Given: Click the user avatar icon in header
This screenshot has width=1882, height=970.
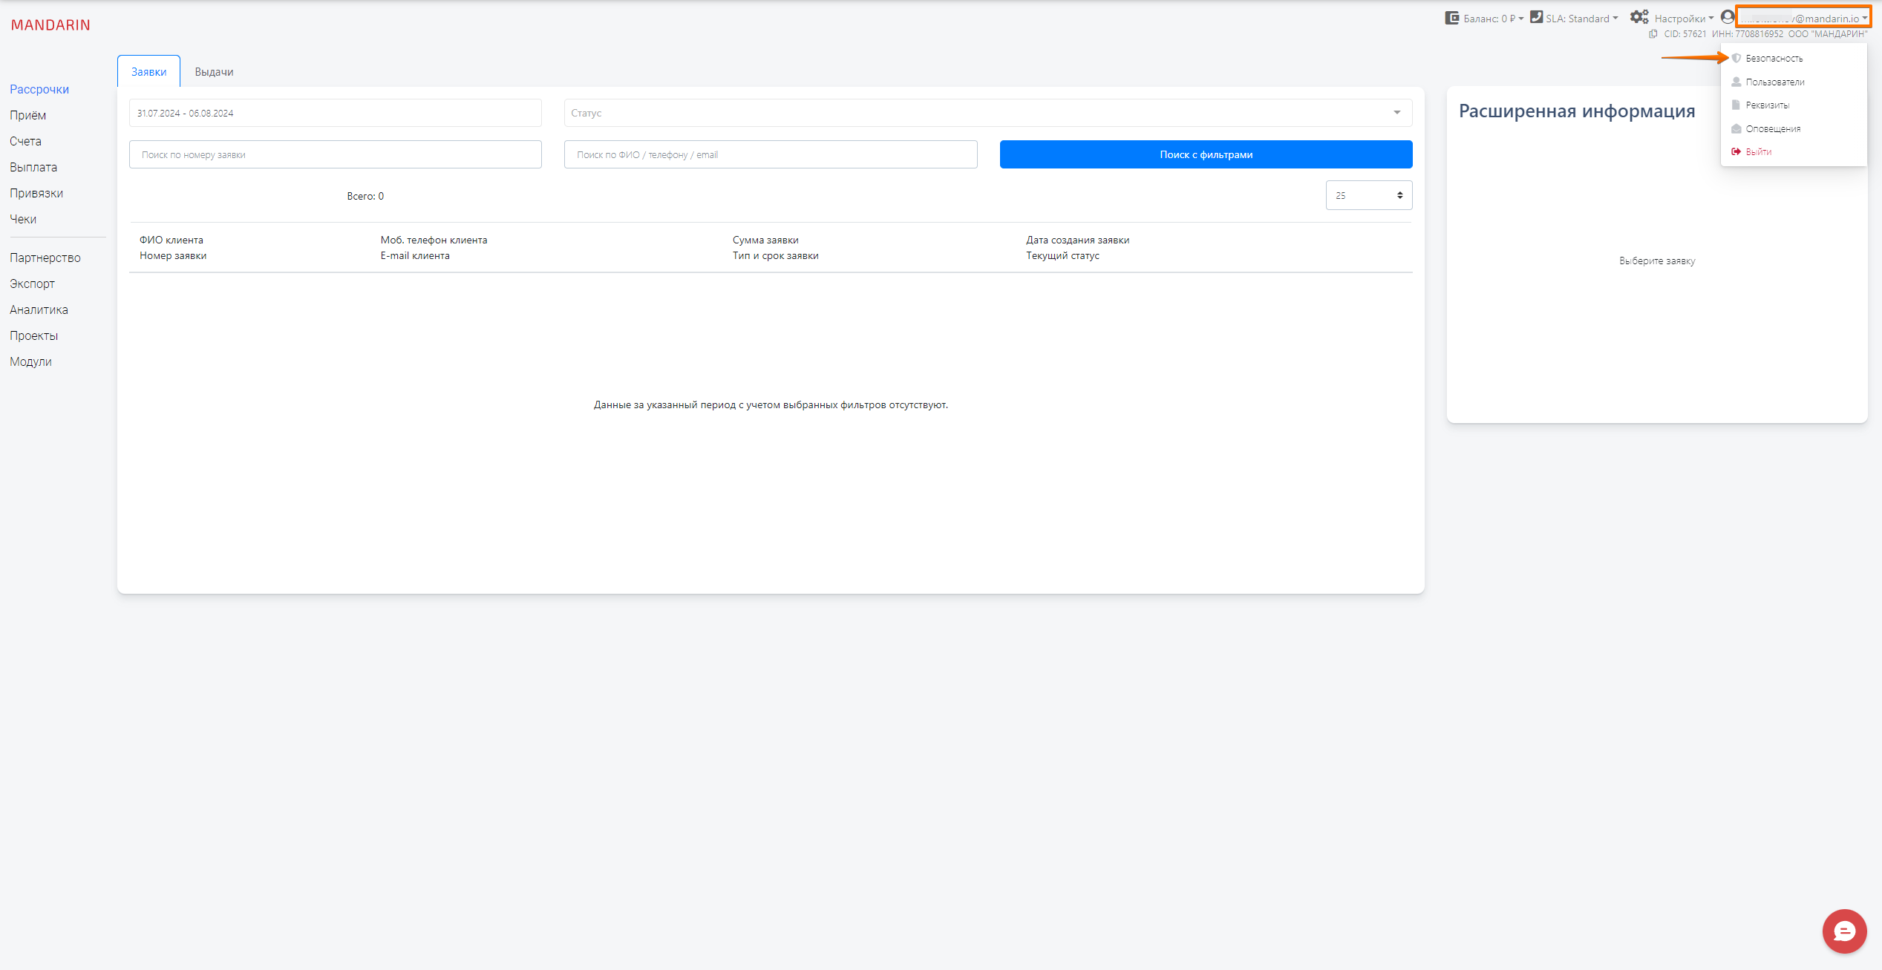Looking at the screenshot, I should click(x=1728, y=17).
